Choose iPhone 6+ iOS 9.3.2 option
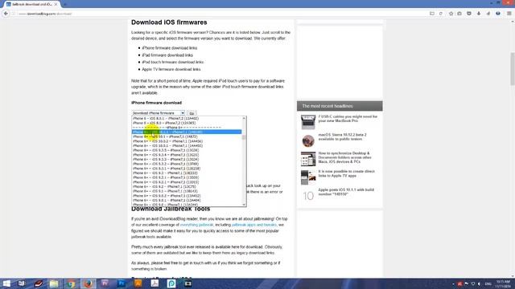Viewport: 515px width, 289px height. pyautogui.click(x=187, y=164)
